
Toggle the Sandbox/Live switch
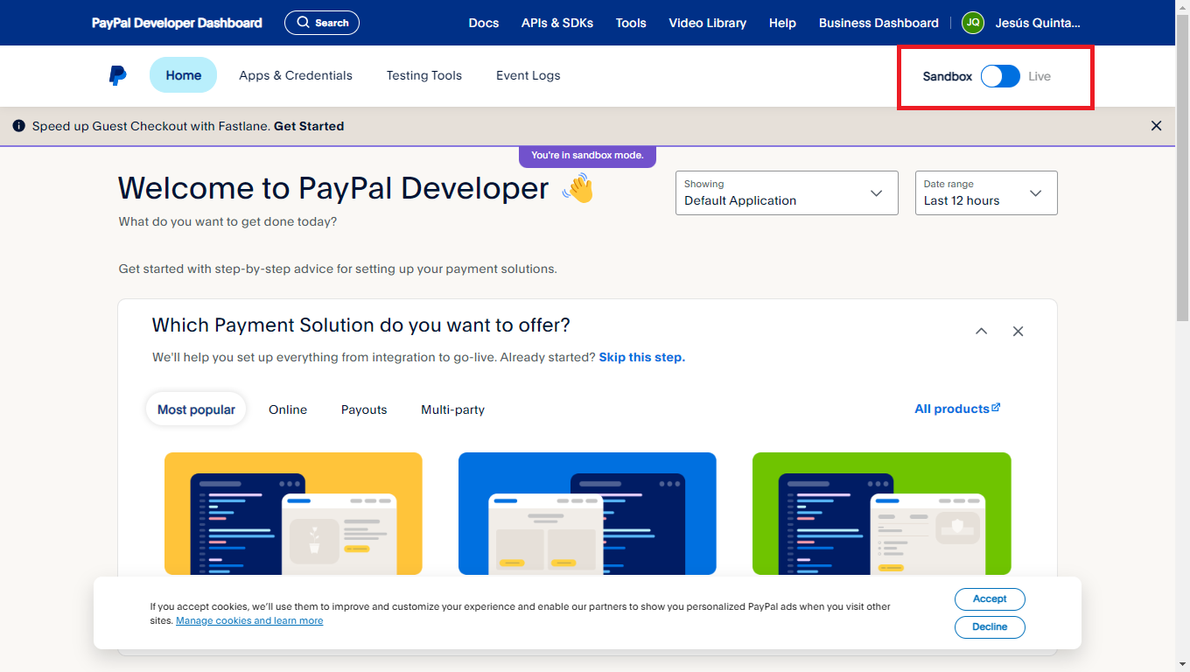tap(1000, 76)
